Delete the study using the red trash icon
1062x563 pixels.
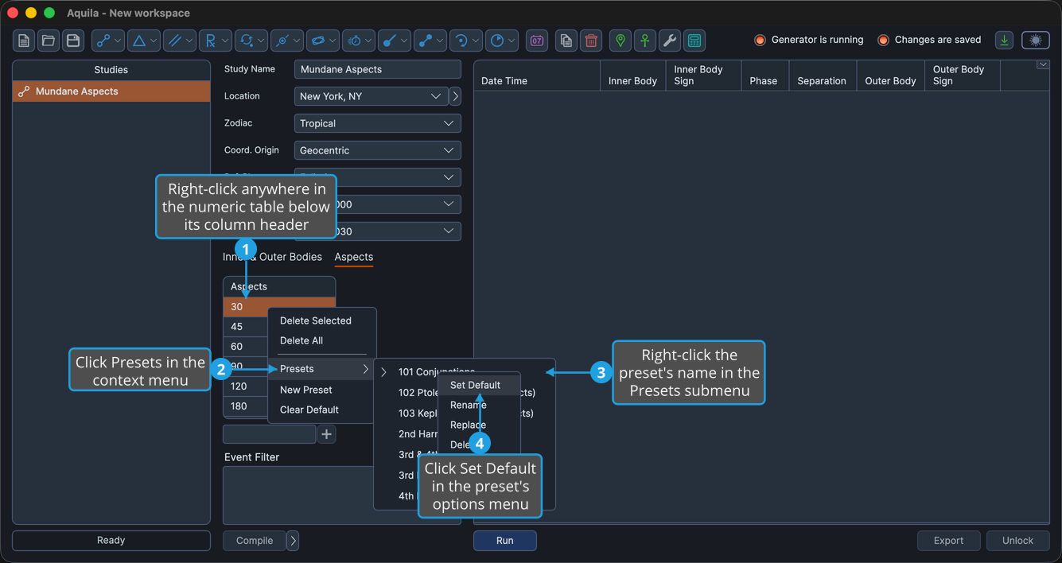[591, 41]
